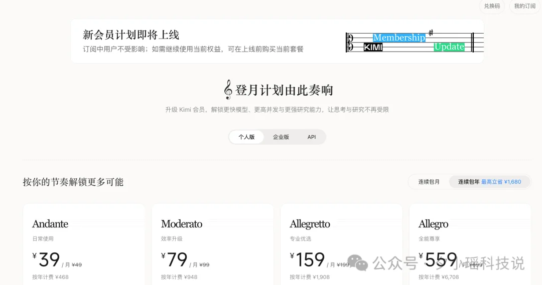Click the KIMI logo in banner
Screen dimensions: 542x285
373,47
